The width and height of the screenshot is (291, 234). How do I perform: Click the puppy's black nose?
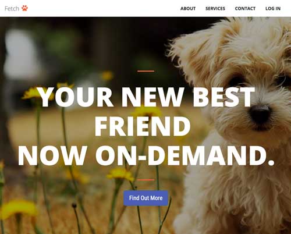point(260,114)
